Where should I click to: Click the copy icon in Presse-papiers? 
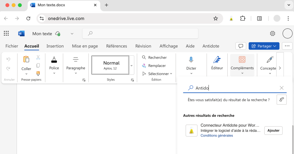click(38, 65)
